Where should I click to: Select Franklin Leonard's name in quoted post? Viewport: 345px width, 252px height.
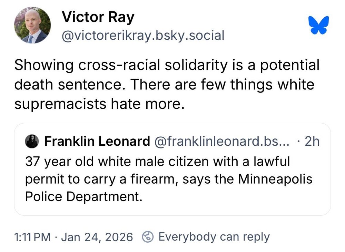(x=97, y=141)
